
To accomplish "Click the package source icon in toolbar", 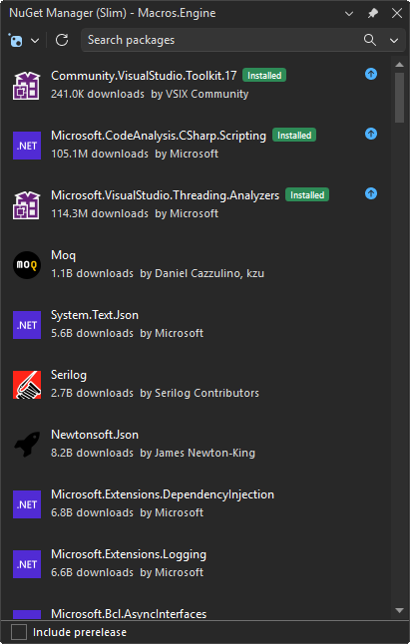I will click(x=16, y=40).
